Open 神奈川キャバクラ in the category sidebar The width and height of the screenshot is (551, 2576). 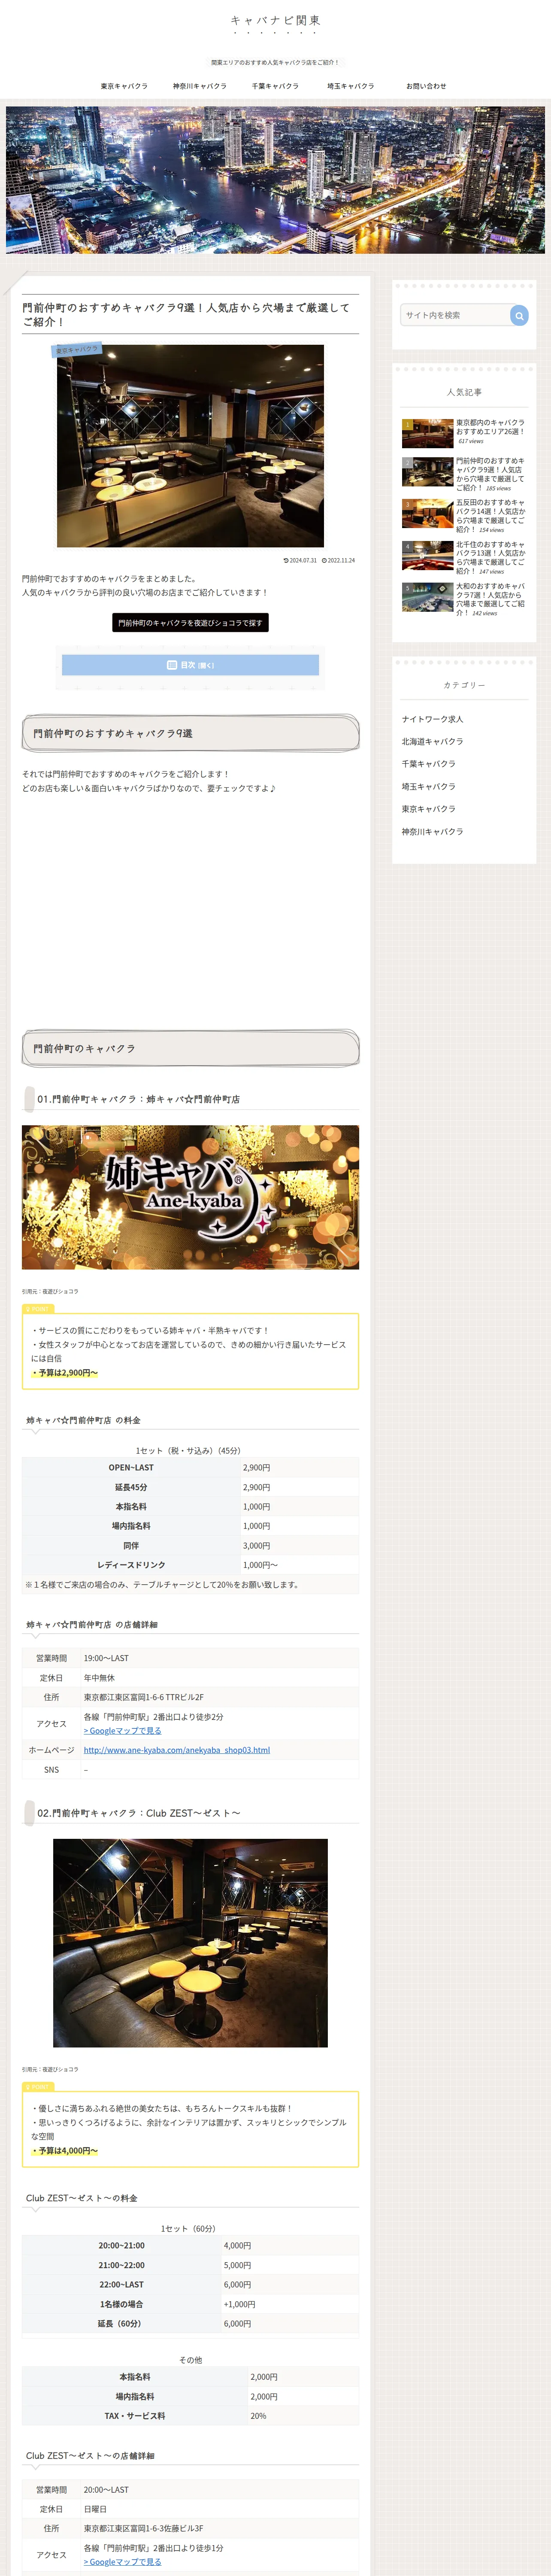click(432, 832)
